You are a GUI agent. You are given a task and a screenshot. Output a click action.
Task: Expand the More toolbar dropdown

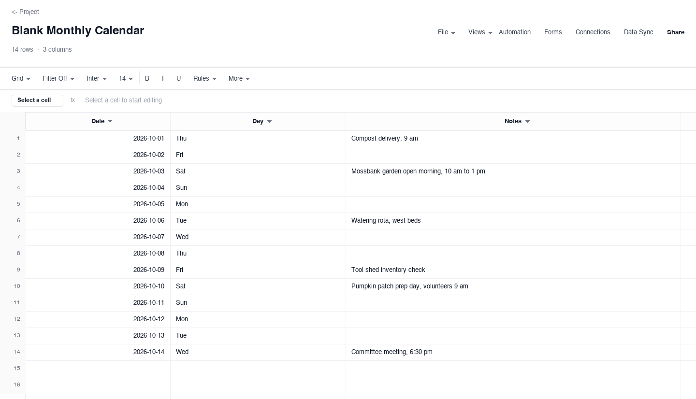pyautogui.click(x=239, y=78)
